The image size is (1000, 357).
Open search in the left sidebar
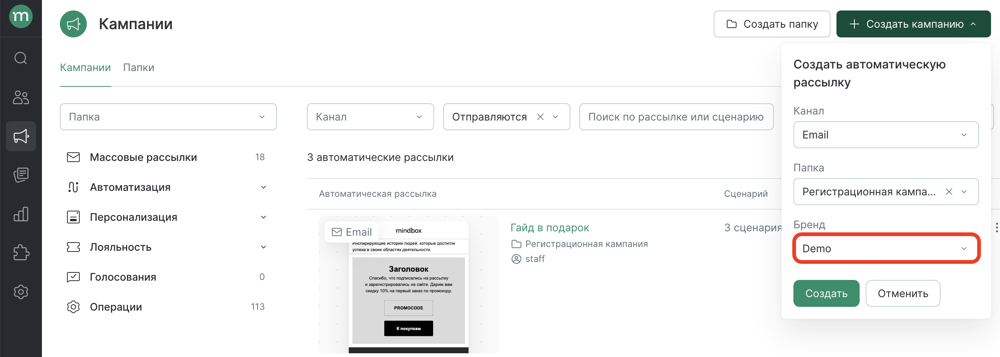tap(21, 58)
